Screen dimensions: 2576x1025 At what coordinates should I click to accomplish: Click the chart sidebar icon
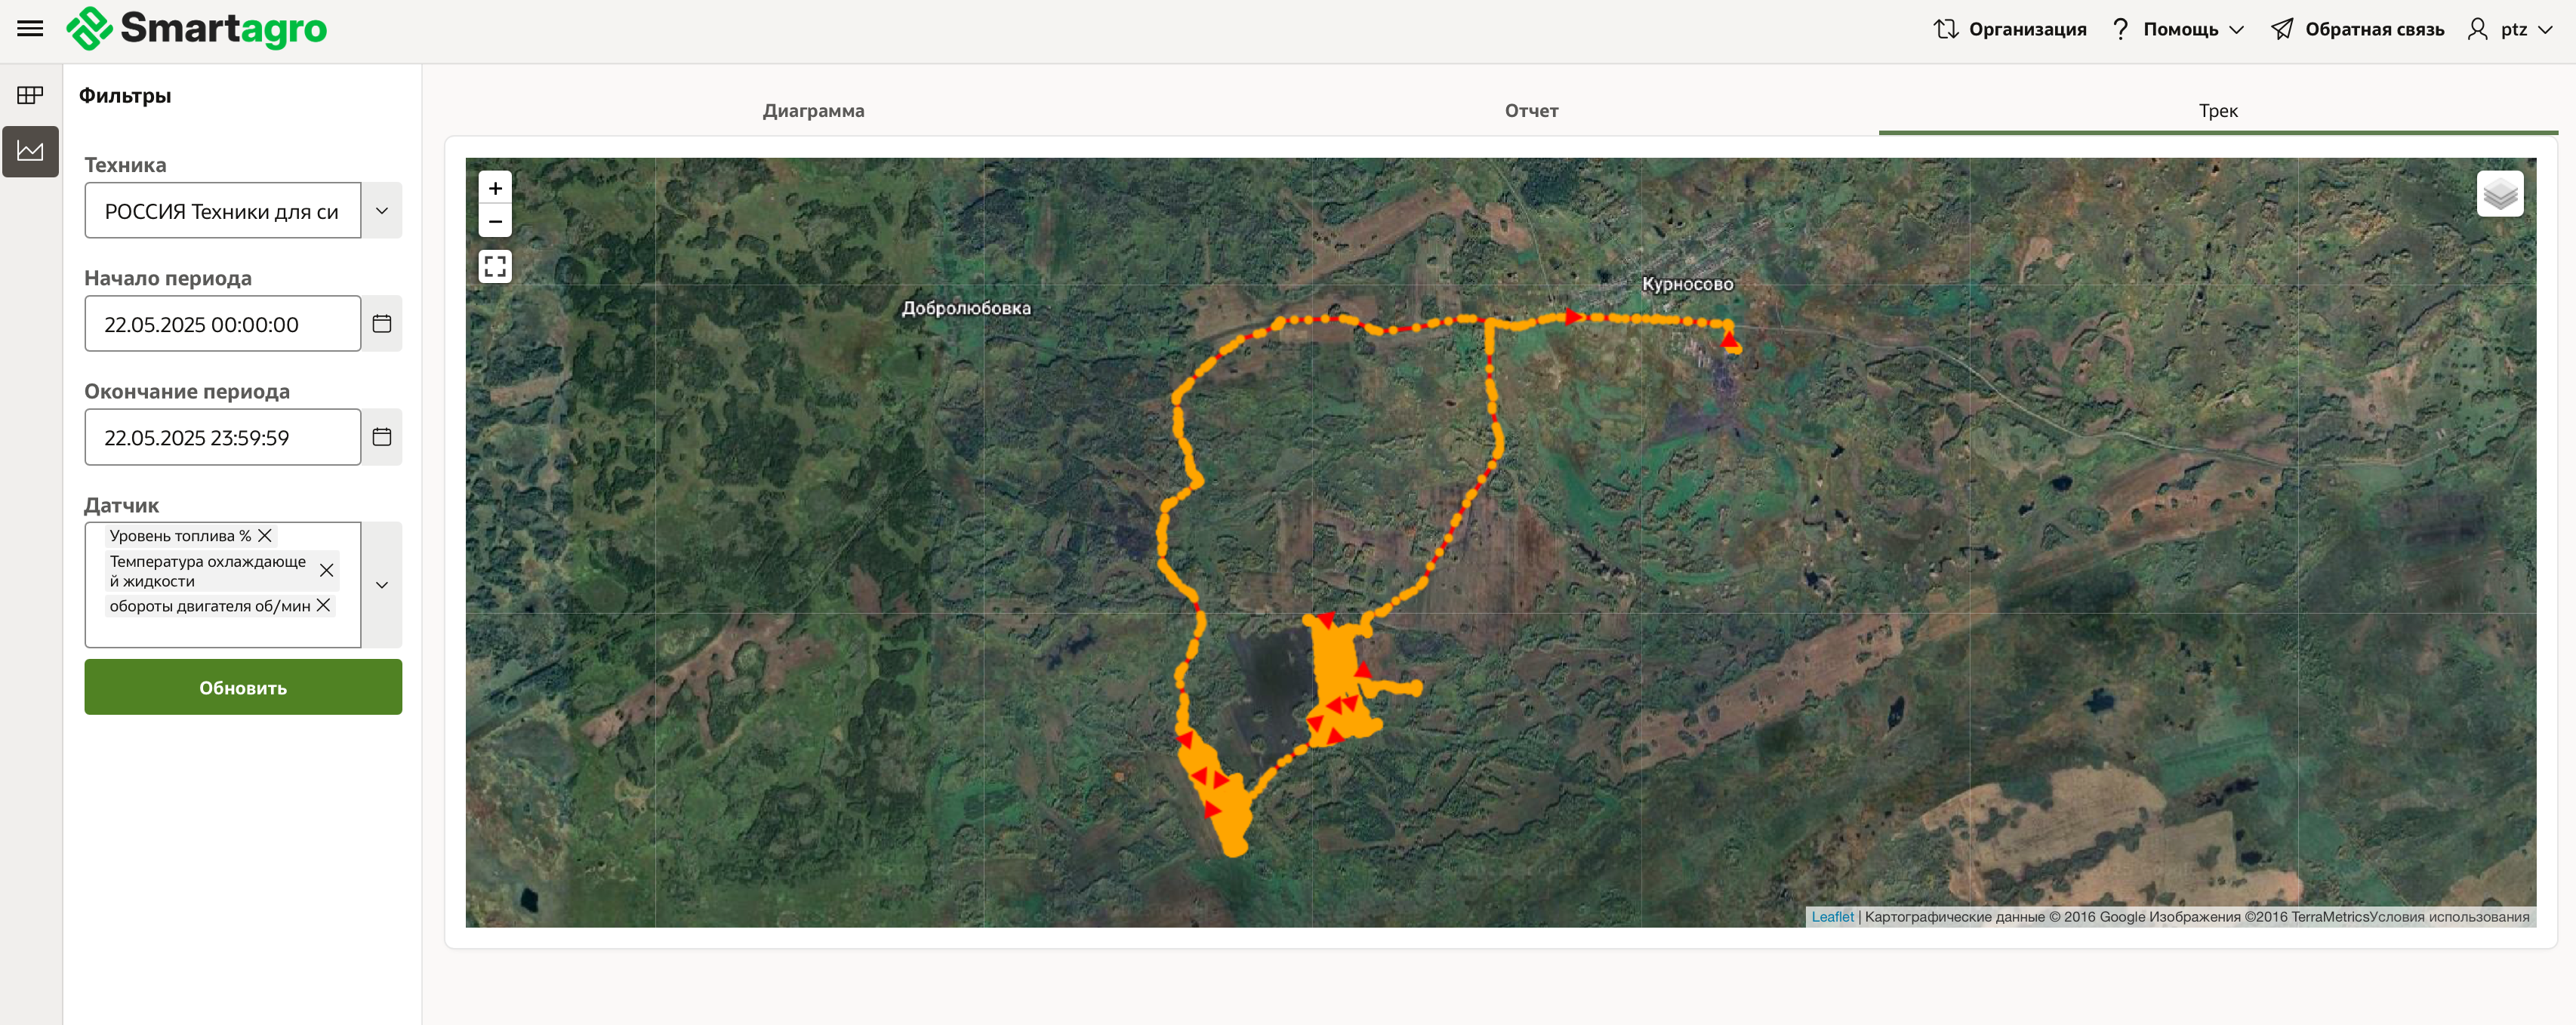pos(30,151)
